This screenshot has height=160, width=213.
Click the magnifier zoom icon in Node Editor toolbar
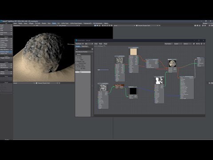[199, 44]
